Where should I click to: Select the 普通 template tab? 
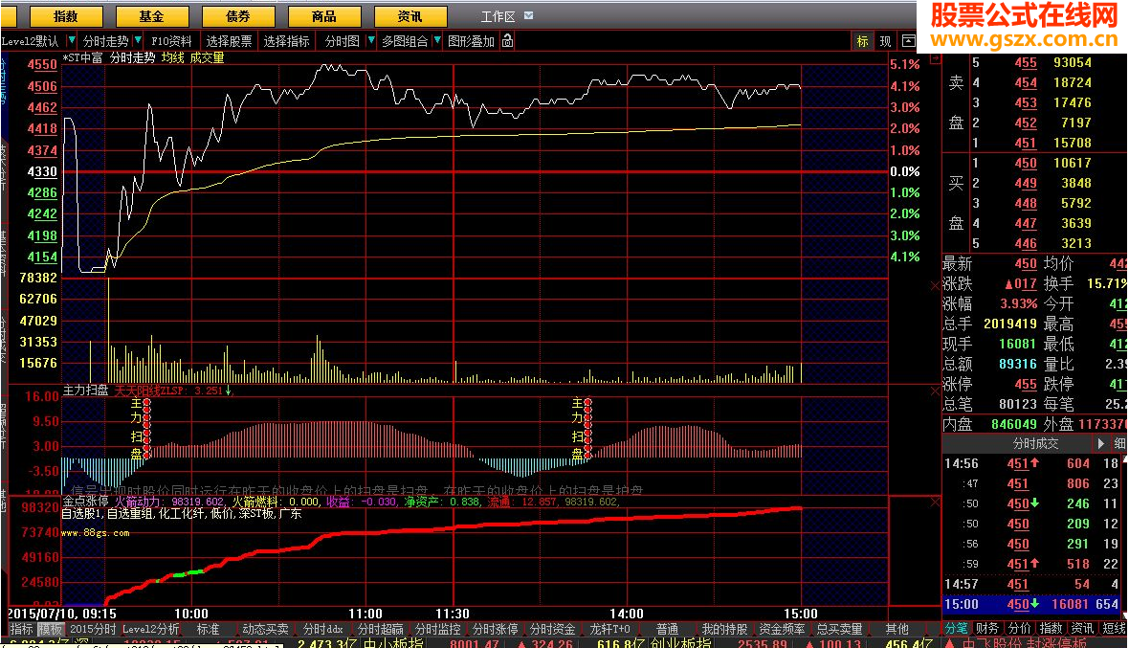pyautogui.click(x=668, y=629)
